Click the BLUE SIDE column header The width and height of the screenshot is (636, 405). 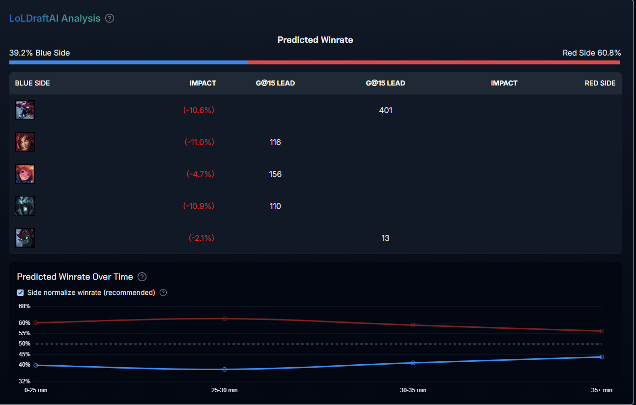(x=32, y=83)
